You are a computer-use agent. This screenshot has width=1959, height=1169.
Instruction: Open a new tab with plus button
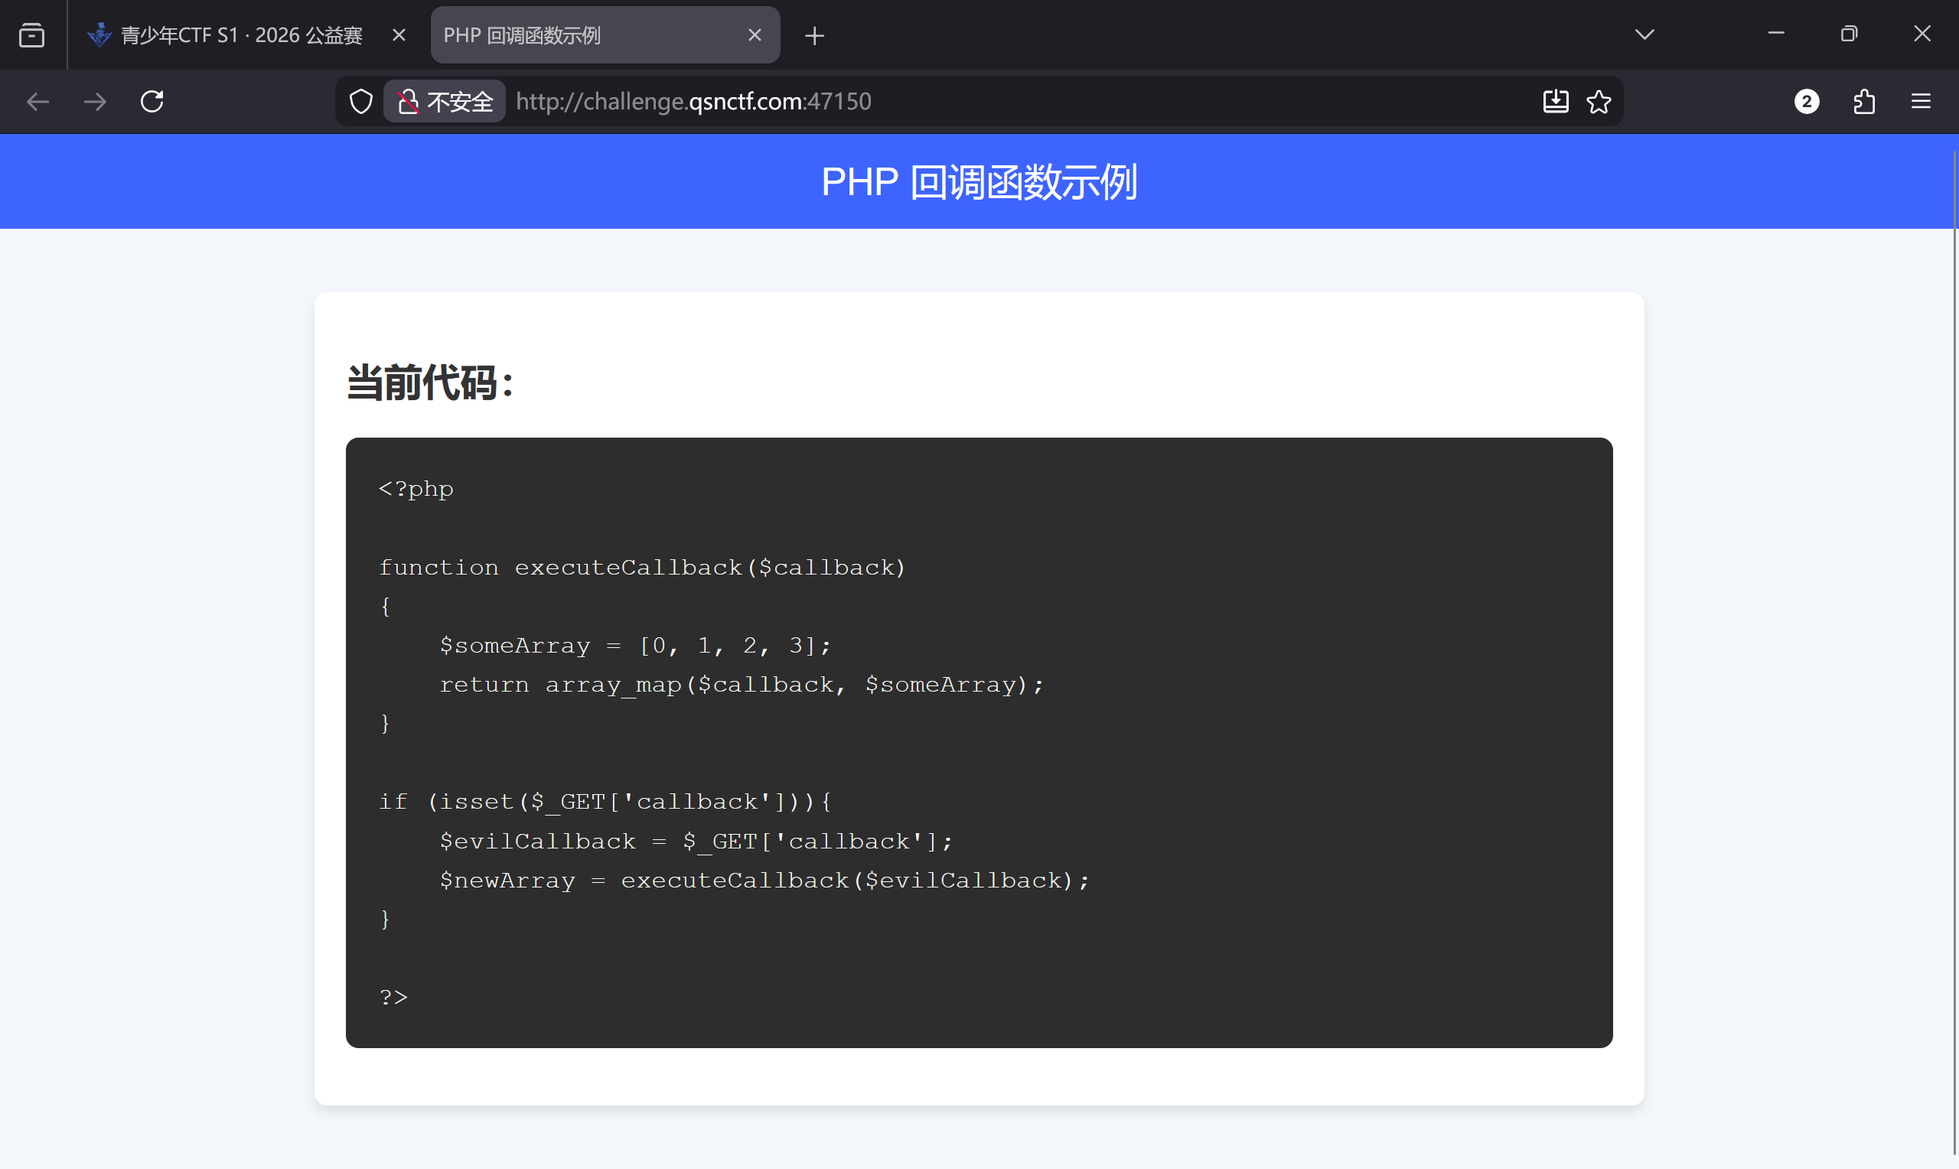click(814, 35)
